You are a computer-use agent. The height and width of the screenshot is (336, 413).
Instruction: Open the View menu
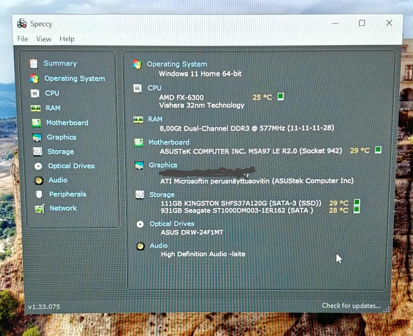pos(43,39)
